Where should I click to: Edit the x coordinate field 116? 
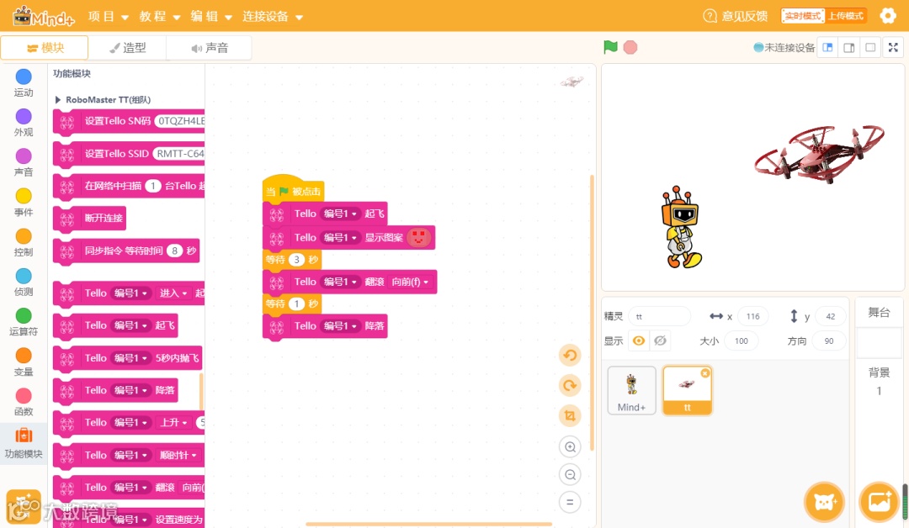(x=752, y=316)
